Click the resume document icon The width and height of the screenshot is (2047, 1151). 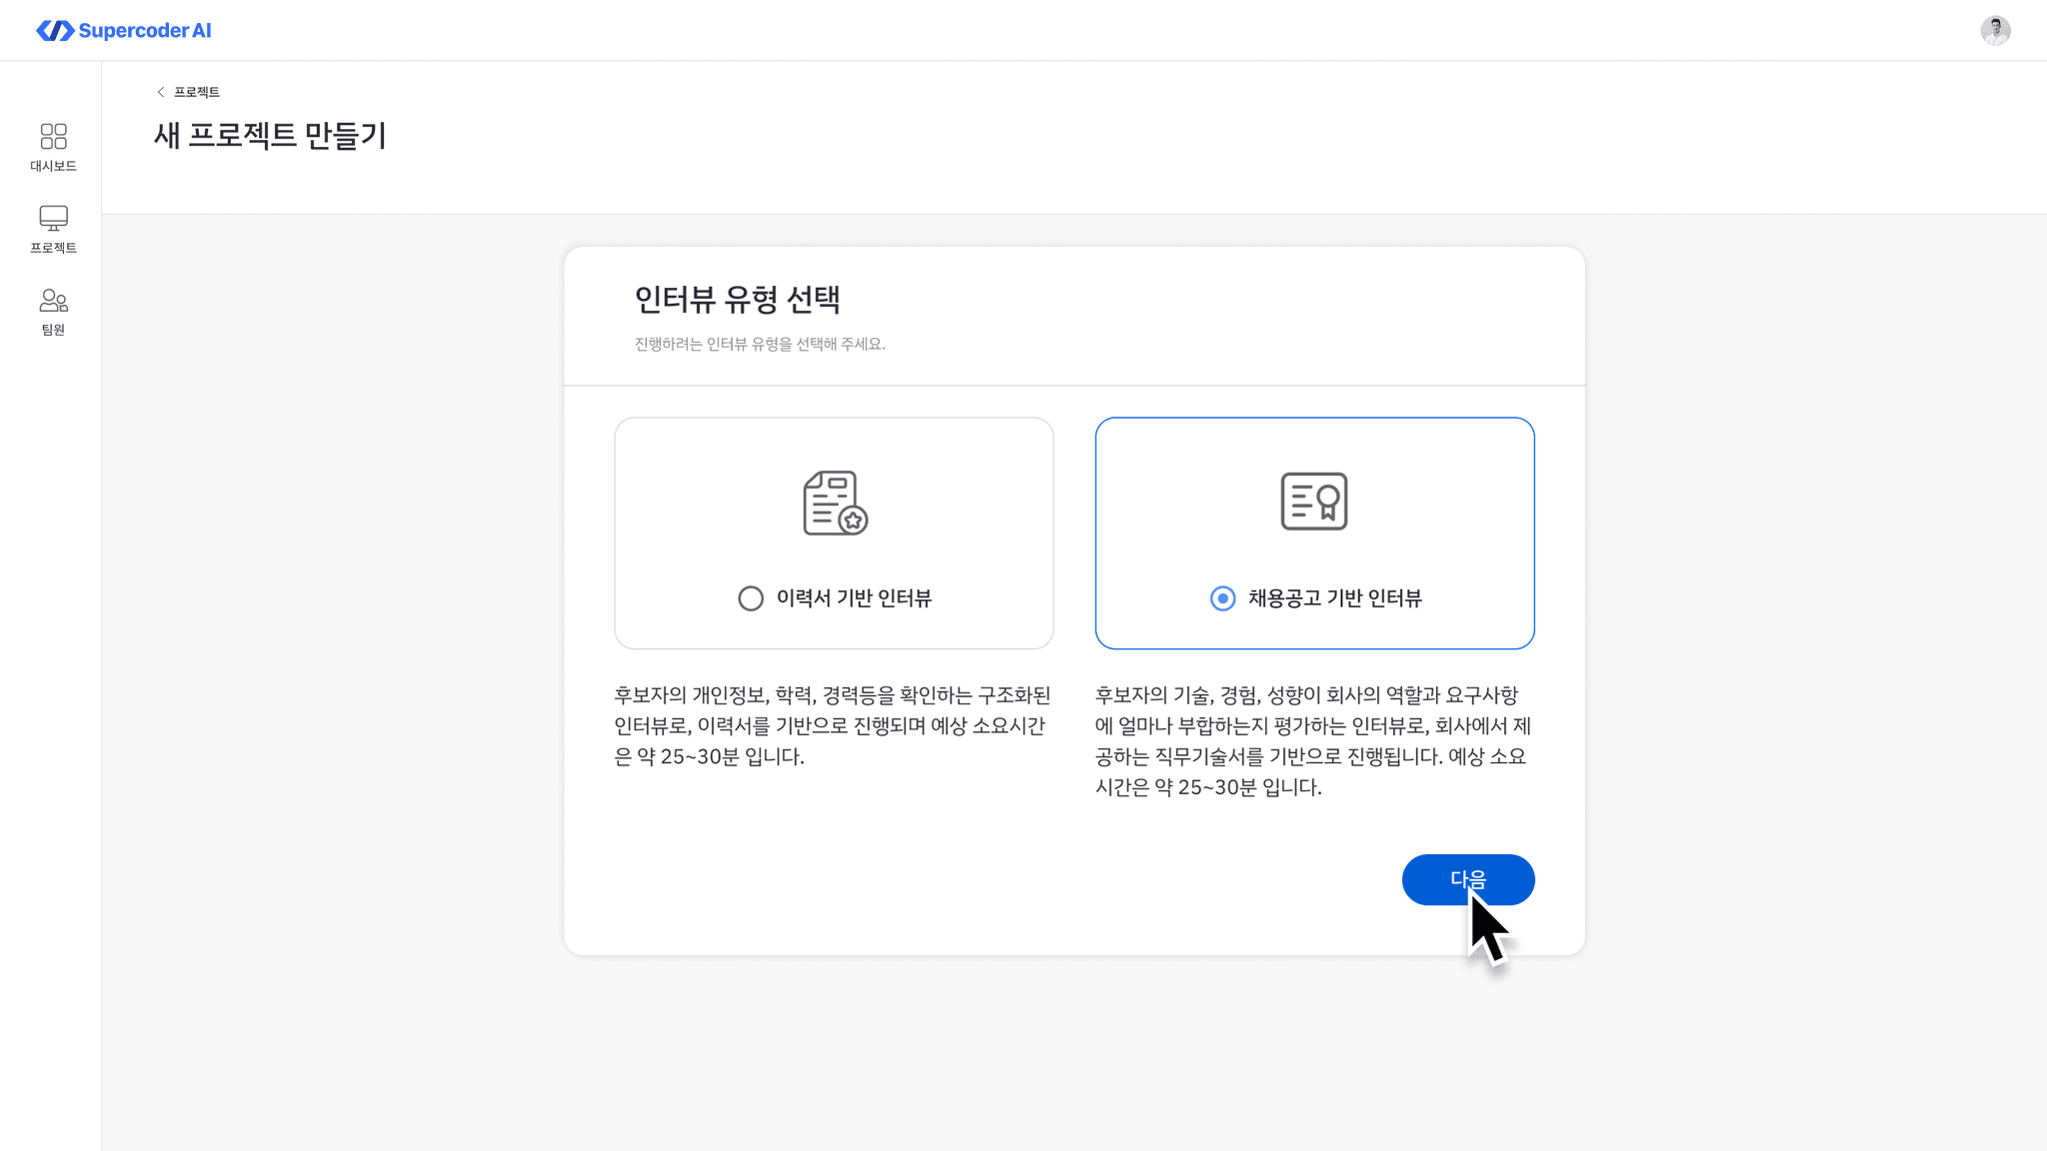pyautogui.click(x=835, y=503)
